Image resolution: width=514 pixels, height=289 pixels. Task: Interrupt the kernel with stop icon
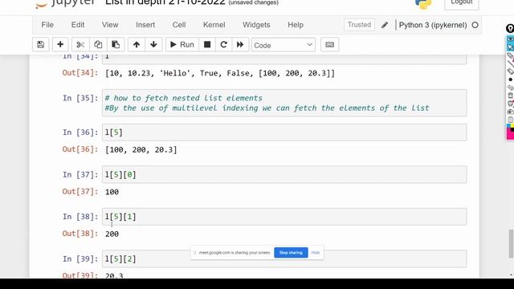(x=207, y=45)
